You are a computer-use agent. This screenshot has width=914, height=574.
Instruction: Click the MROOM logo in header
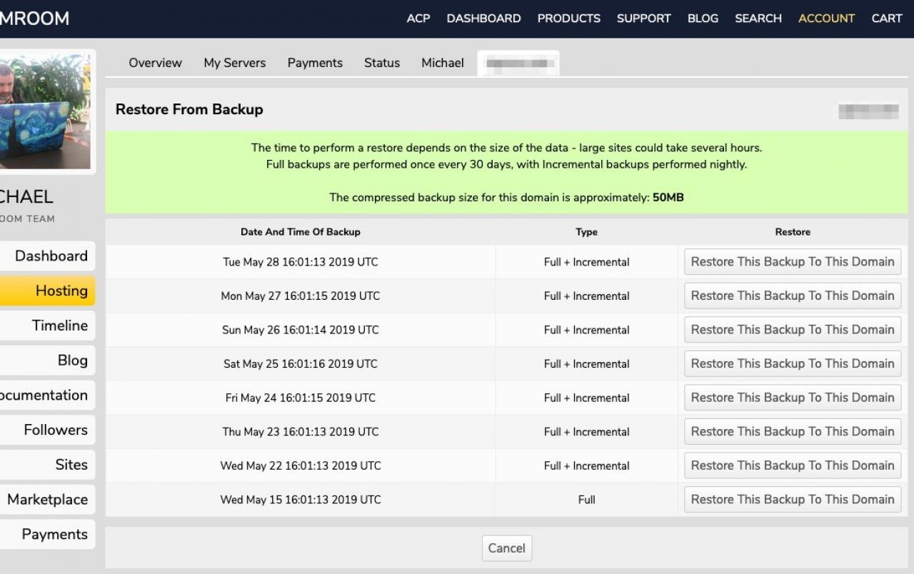(x=34, y=19)
